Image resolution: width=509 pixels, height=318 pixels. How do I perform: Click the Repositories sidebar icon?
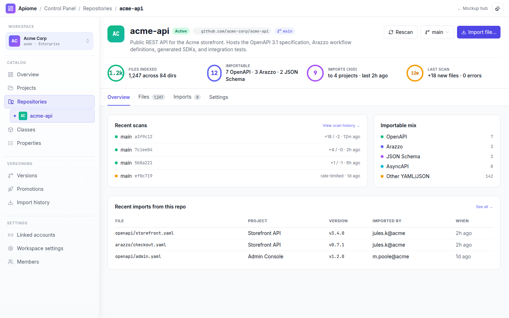click(11, 102)
